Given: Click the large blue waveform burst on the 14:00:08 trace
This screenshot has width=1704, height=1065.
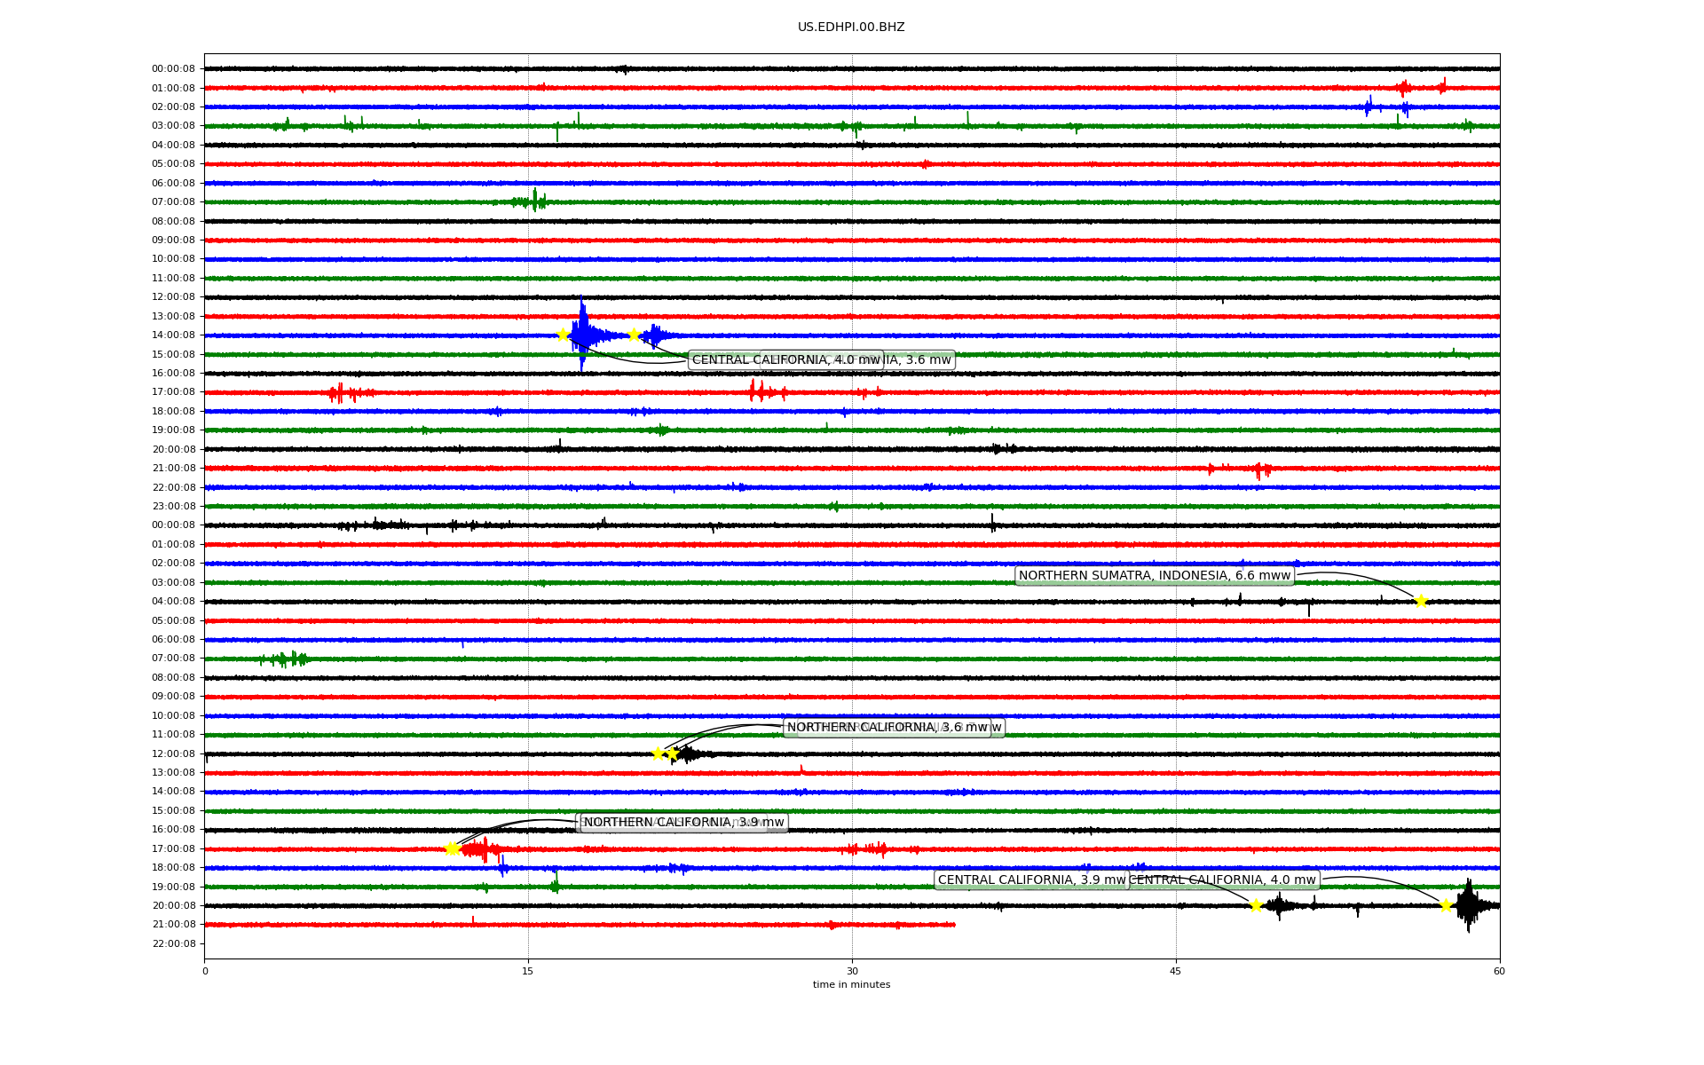Looking at the screenshot, I should click(583, 335).
